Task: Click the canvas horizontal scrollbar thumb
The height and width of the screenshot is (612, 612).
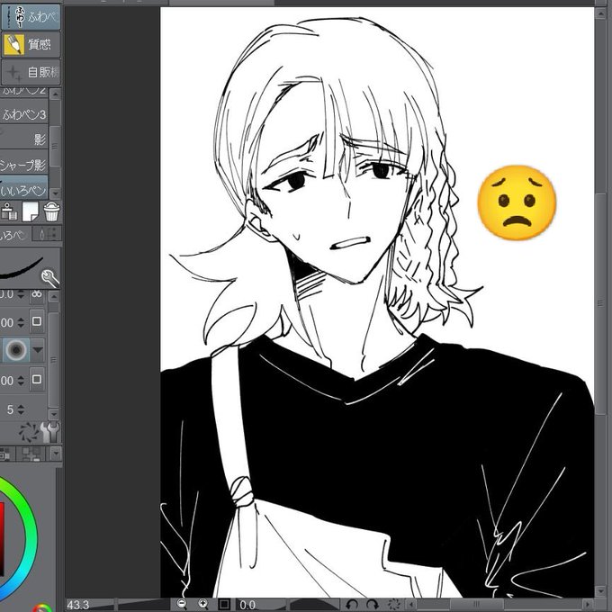Action: pos(477,605)
